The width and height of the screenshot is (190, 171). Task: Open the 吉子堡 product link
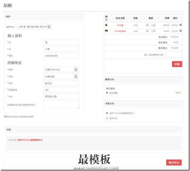point(120,25)
